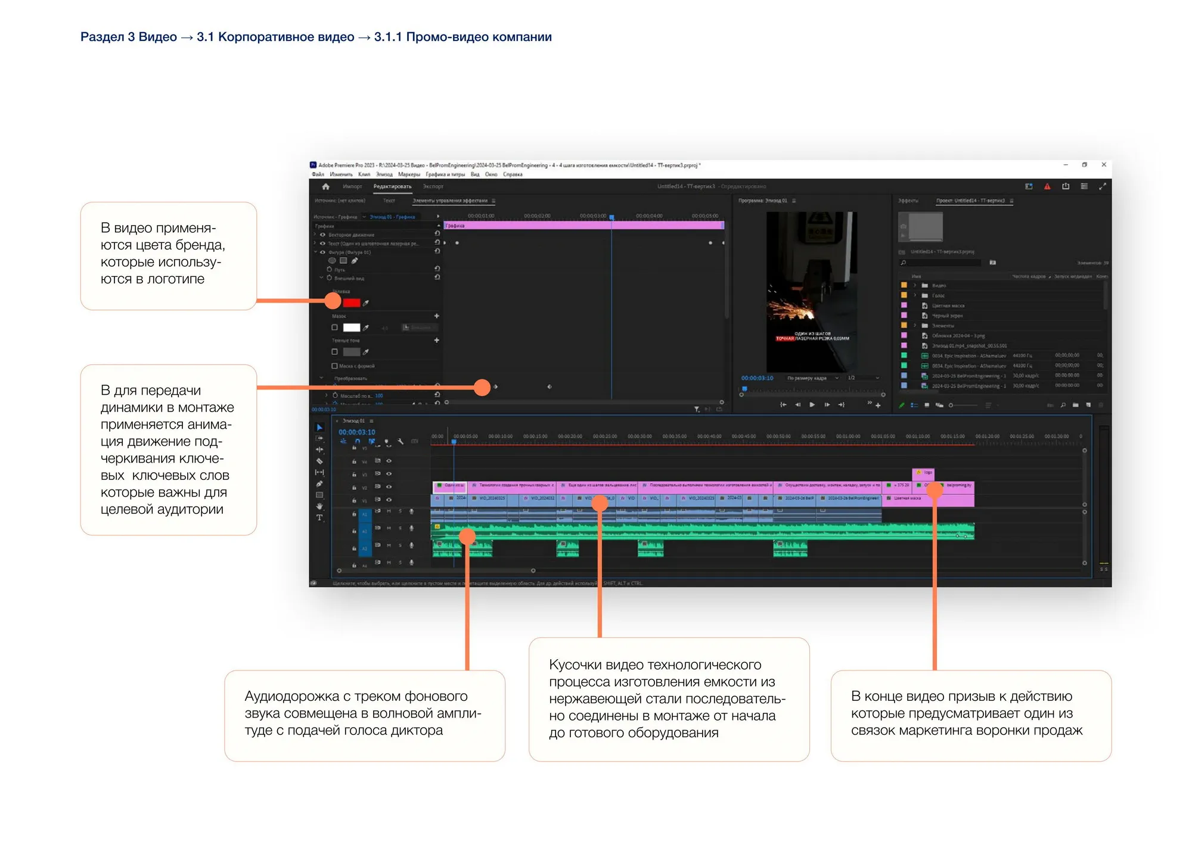Select the Razor tool in timeline toolbox
1192x842 pixels.
[x=319, y=461]
